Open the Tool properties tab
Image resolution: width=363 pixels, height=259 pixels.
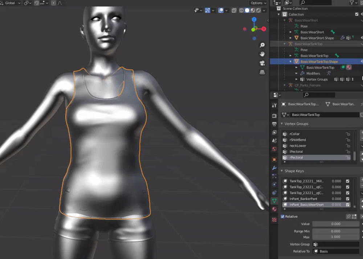274,106
